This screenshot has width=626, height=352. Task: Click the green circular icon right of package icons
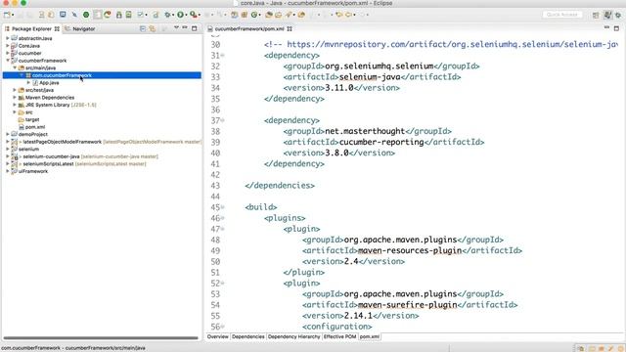pyautogui.click(x=254, y=15)
